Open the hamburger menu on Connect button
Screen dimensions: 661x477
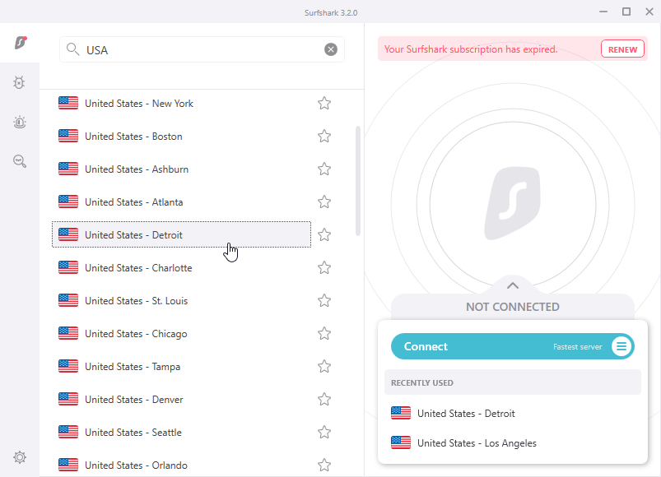(621, 346)
